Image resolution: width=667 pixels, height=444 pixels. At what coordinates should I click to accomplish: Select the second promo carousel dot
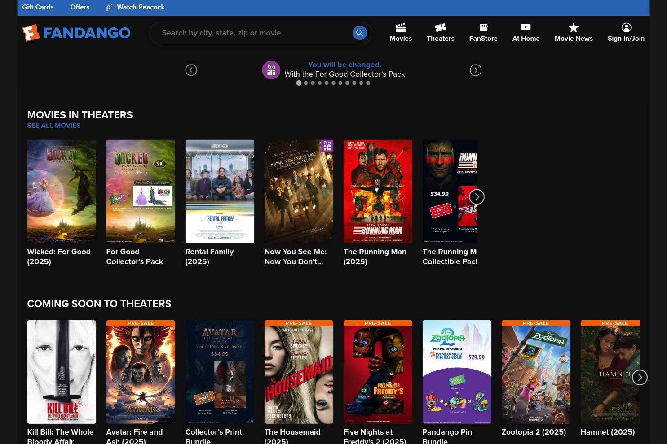click(x=306, y=83)
